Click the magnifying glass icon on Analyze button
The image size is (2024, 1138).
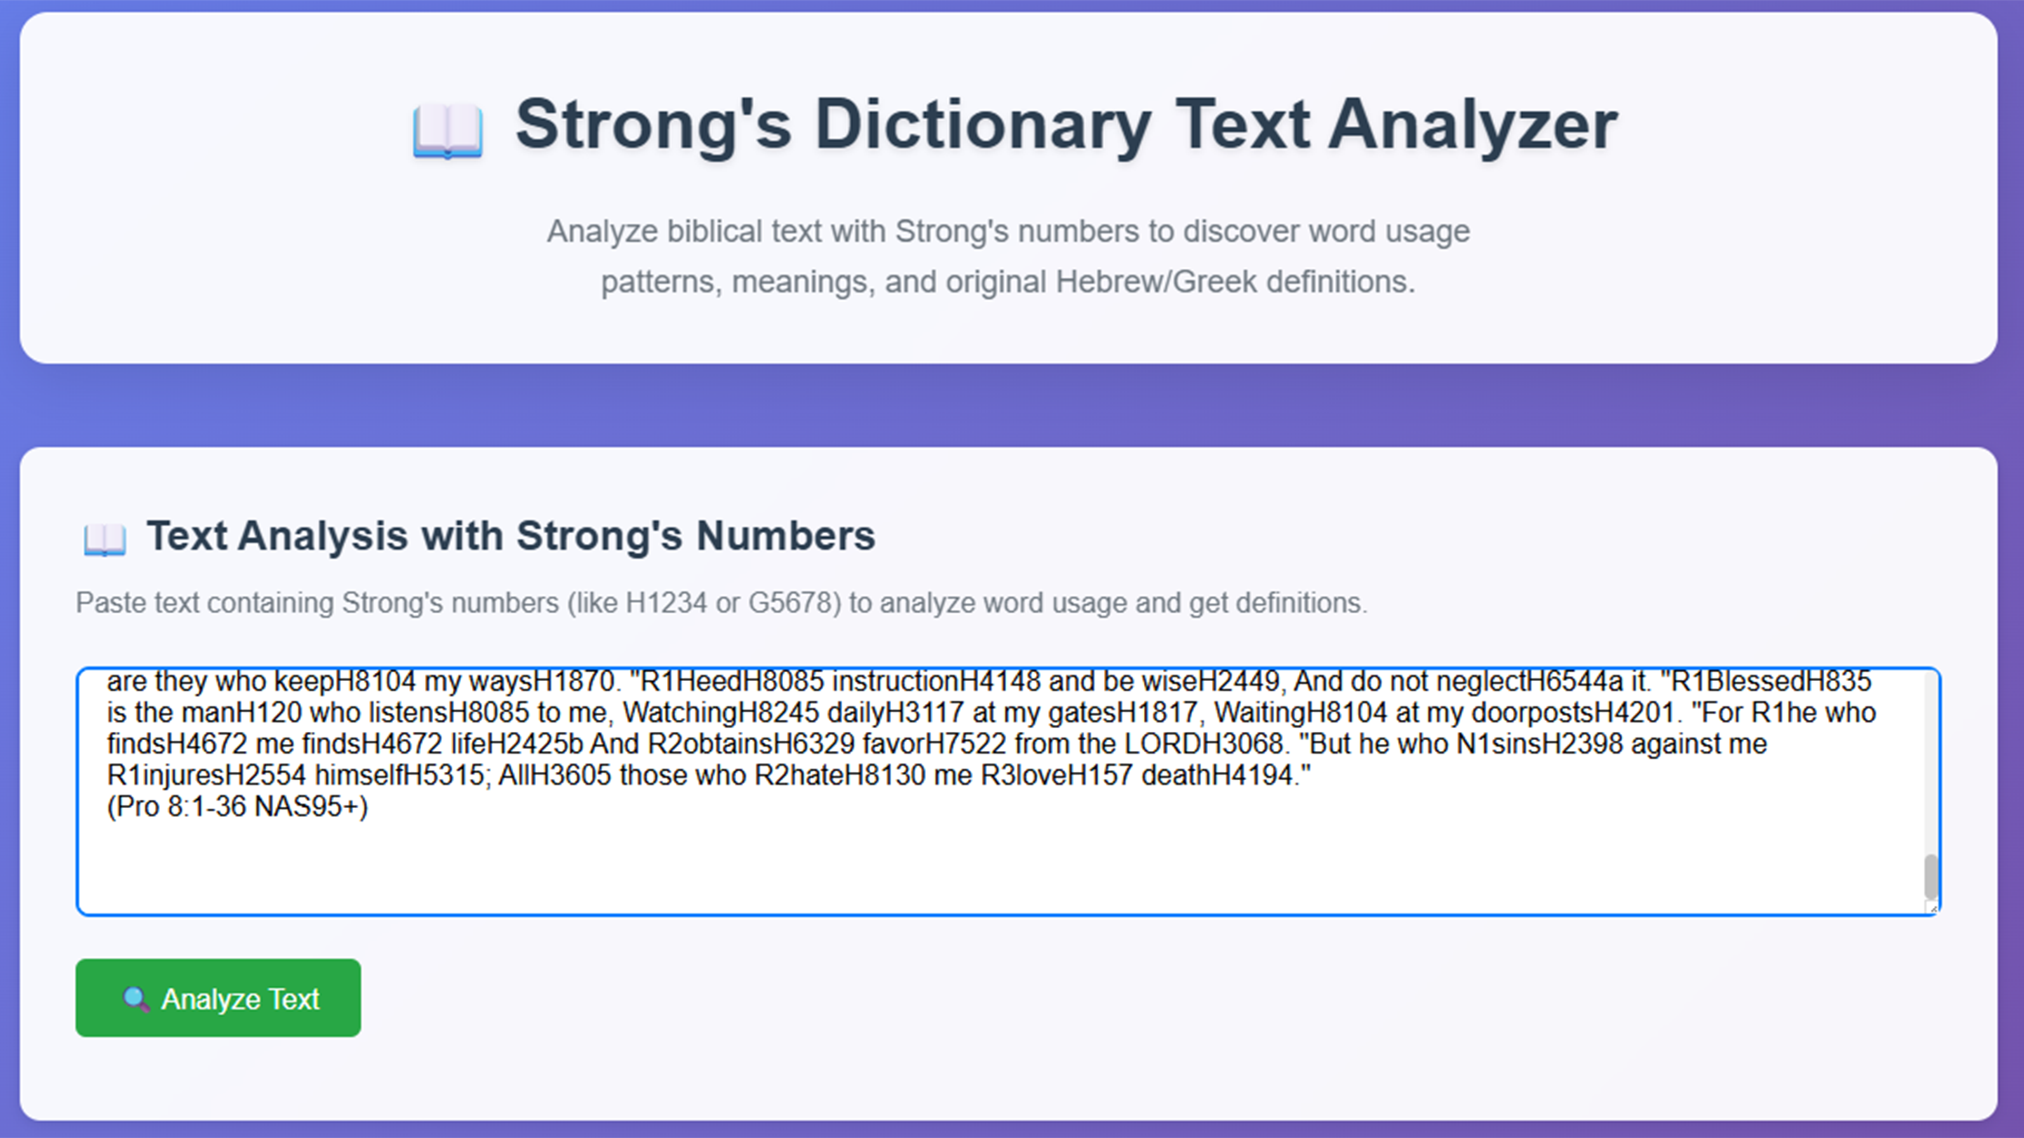click(135, 999)
